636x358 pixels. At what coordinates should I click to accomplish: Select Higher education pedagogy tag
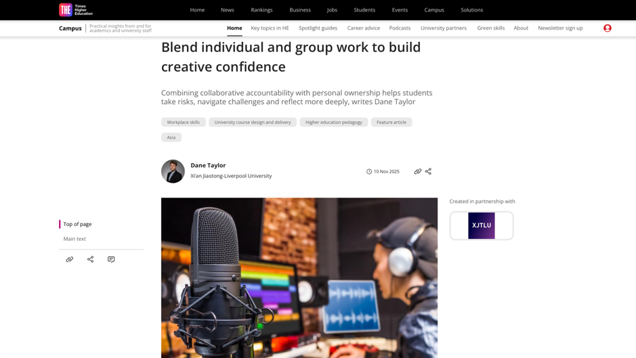point(333,122)
